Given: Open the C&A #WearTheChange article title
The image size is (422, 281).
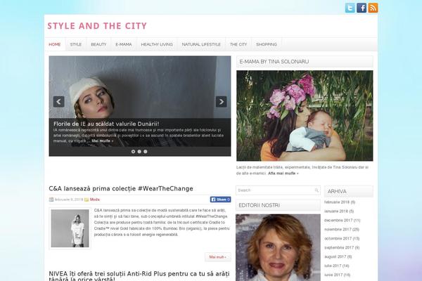Looking at the screenshot, I should pyautogui.click(x=121, y=189).
